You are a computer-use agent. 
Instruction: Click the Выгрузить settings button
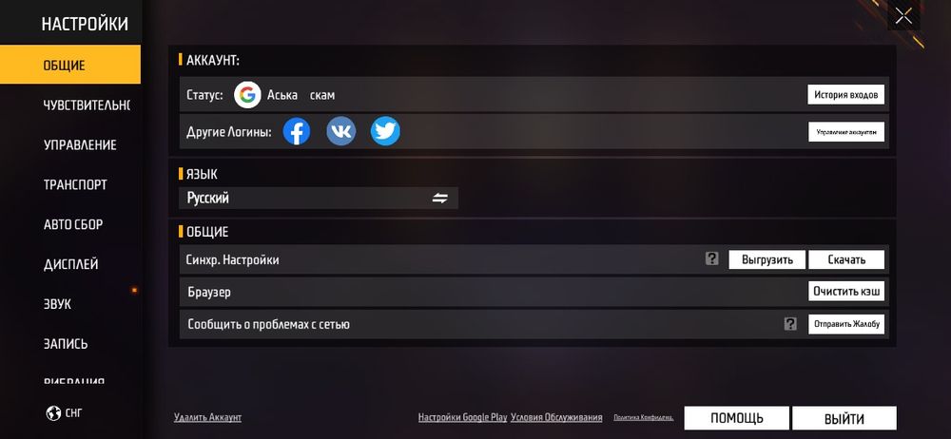coord(767,259)
